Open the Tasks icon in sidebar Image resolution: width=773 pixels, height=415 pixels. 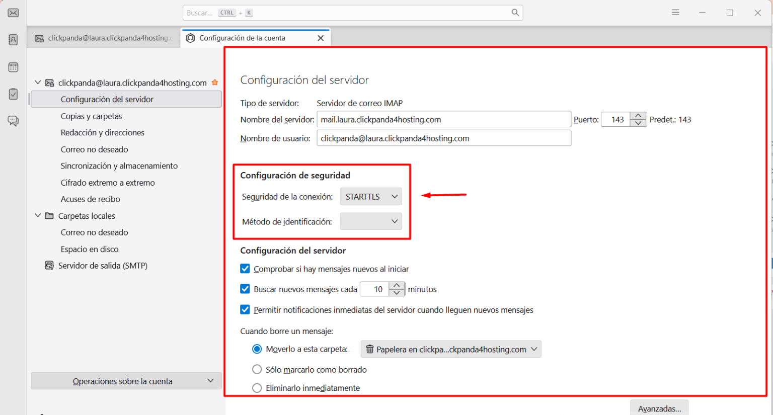[x=14, y=94]
